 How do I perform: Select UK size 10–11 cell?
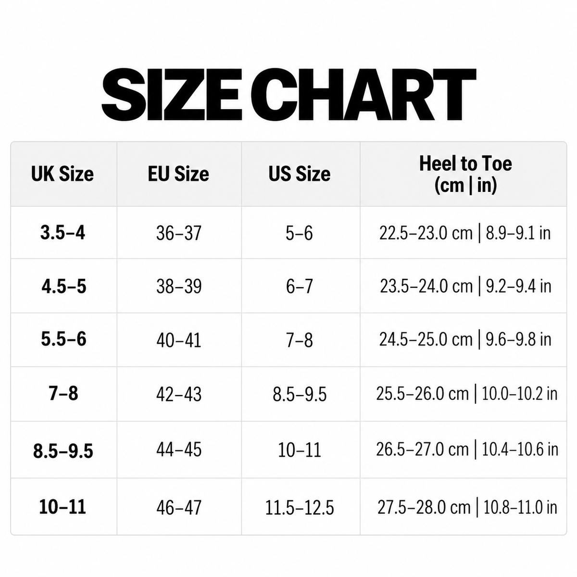pyautogui.click(x=63, y=507)
